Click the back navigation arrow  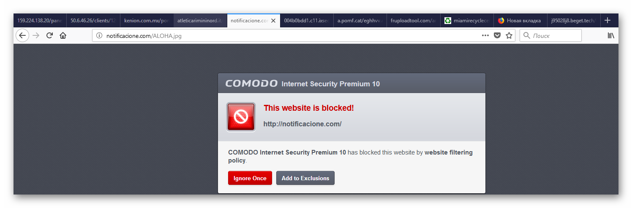[x=22, y=36]
